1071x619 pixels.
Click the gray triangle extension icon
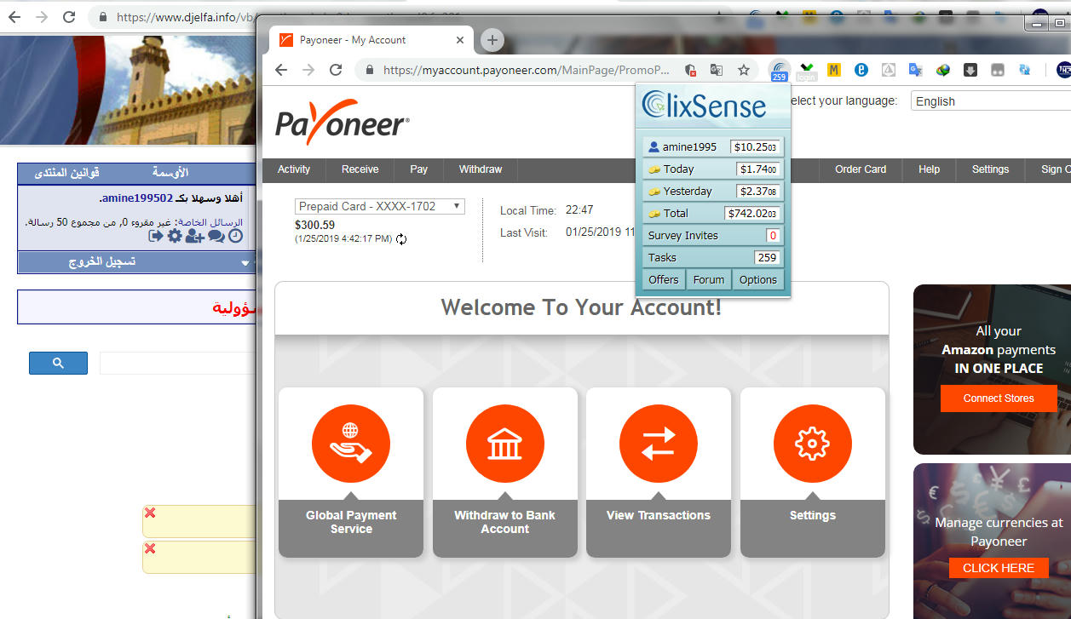click(888, 71)
